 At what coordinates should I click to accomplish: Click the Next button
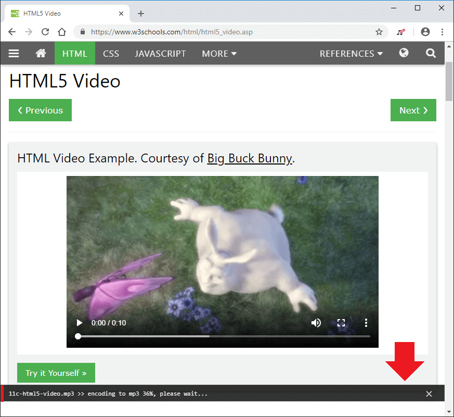click(413, 110)
